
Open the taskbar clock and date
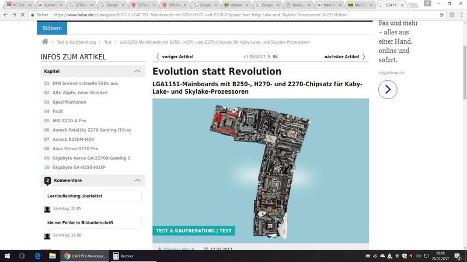coord(440,256)
